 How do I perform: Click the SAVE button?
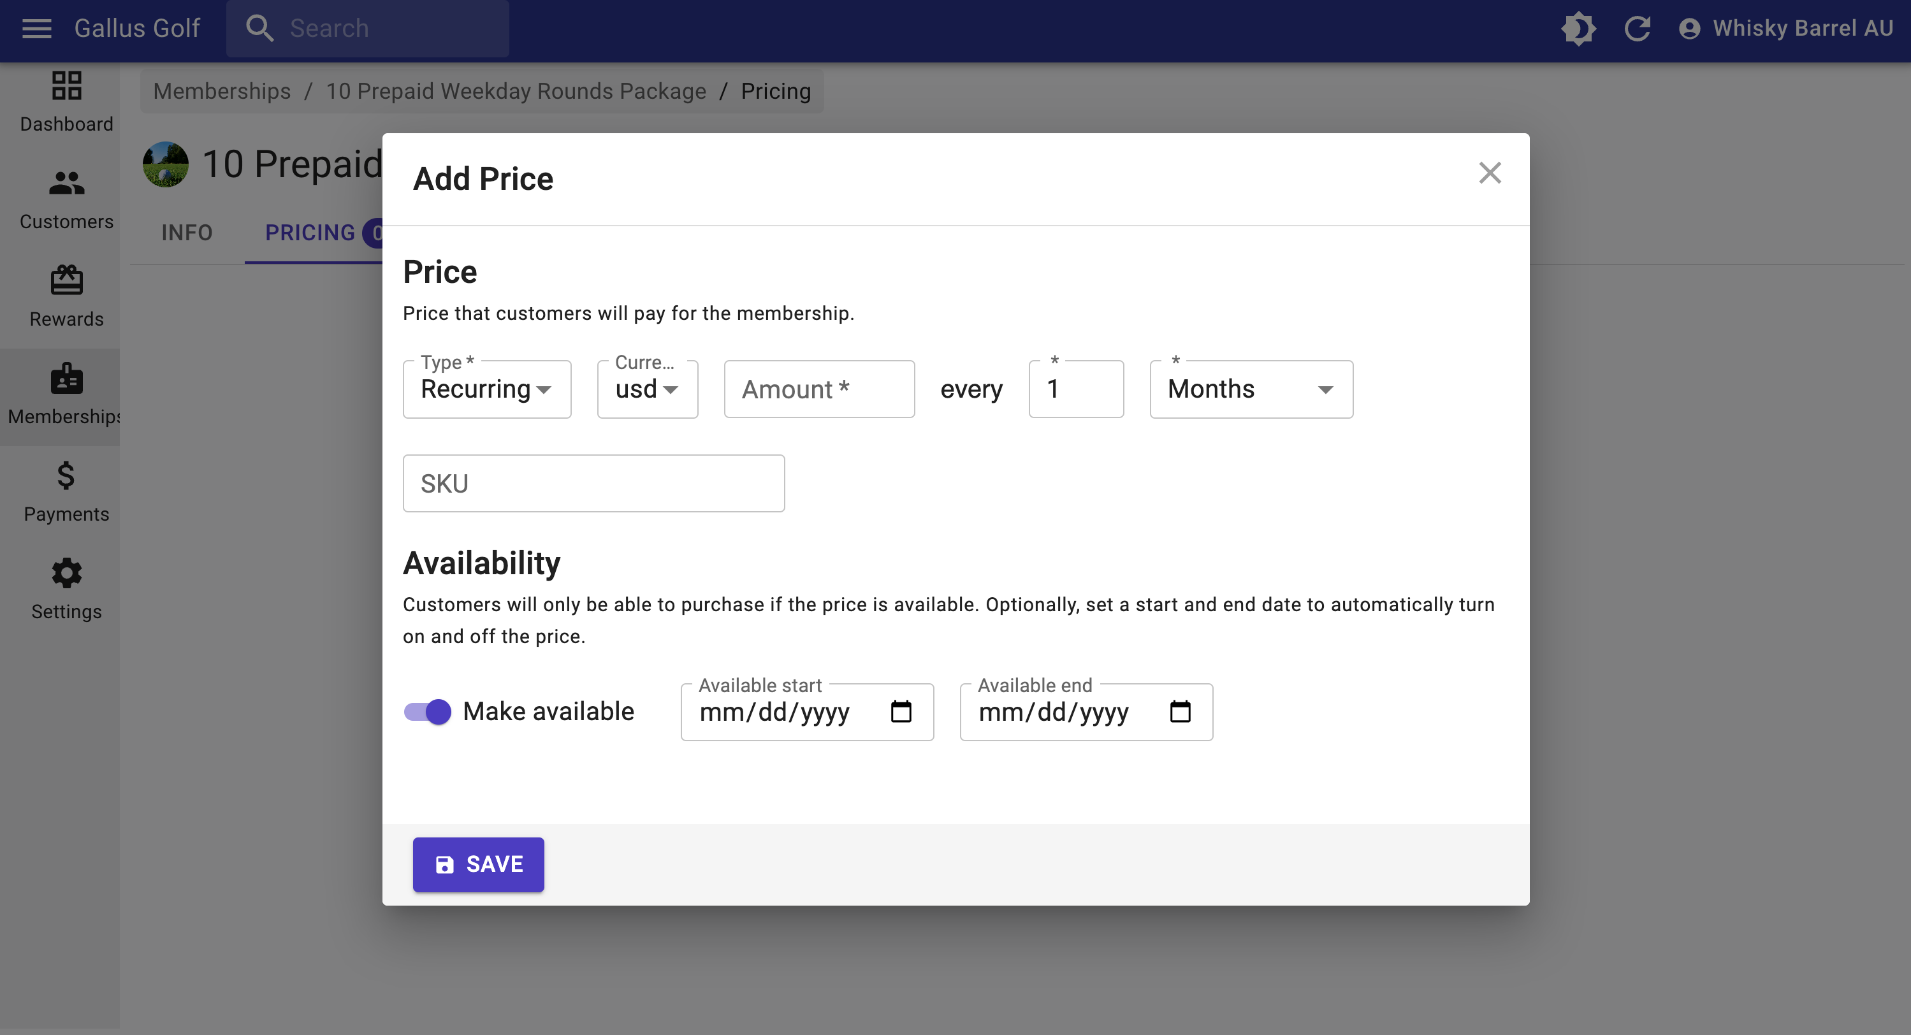click(x=479, y=865)
